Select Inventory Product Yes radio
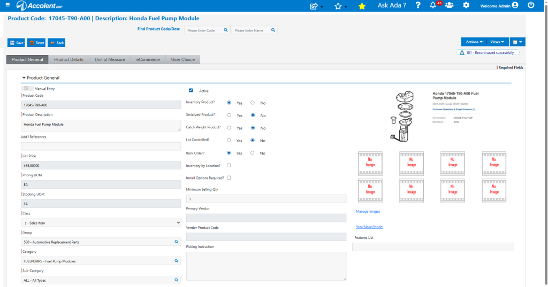This screenshot has width=548, height=287. pyautogui.click(x=229, y=103)
